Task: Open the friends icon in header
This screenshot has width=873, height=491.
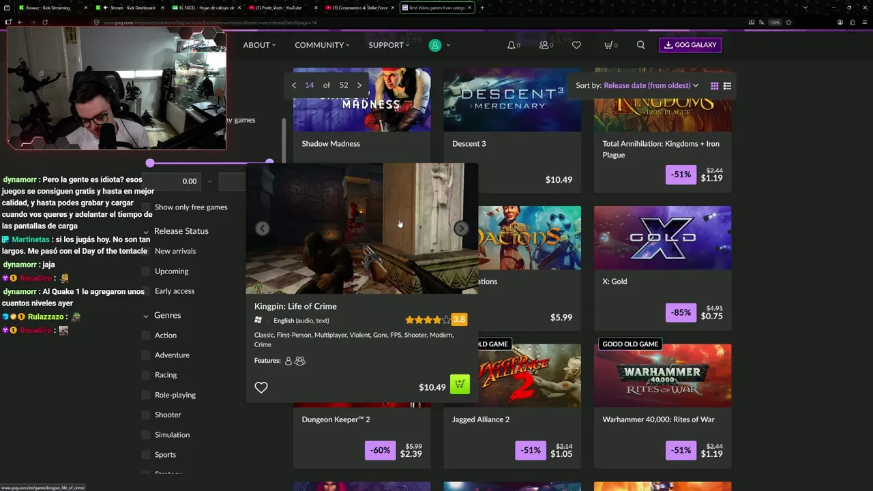Action: (544, 45)
